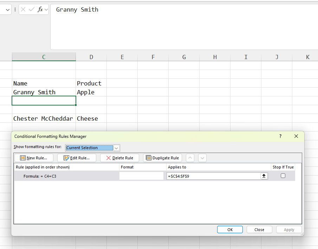Click the Duplicate Rule button
The height and width of the screenshot is (249, 318).
point(162,158)
